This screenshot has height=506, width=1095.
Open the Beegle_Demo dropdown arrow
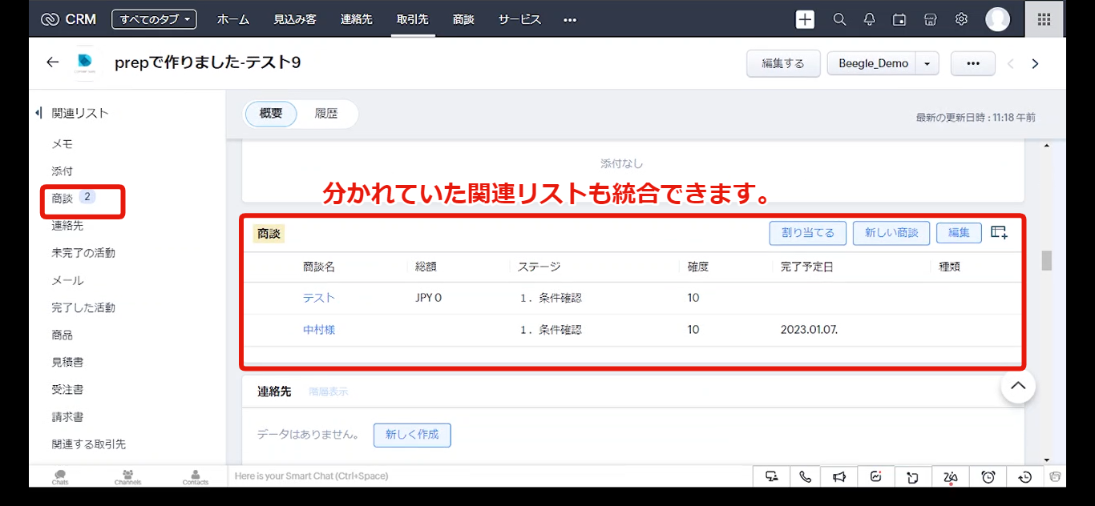[x=927, y=63]
